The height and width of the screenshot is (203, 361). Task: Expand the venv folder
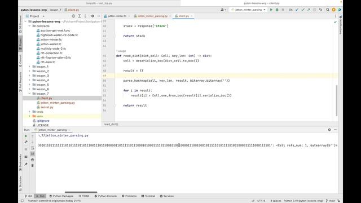[29, 116]
